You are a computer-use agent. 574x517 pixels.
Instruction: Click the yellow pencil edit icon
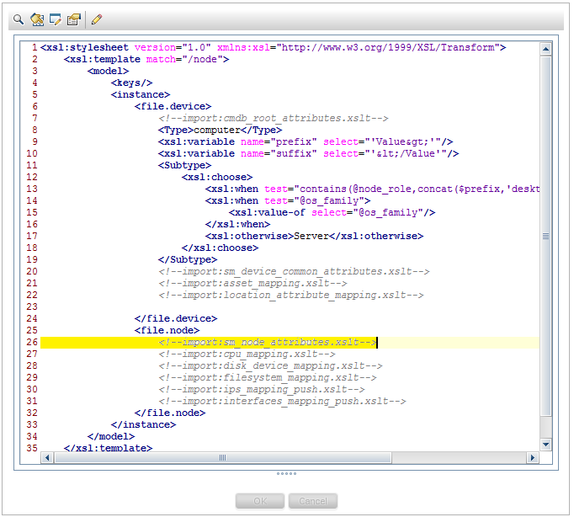(x=97, y=18)
